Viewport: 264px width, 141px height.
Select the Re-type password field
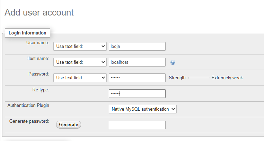tap(137, 93)
